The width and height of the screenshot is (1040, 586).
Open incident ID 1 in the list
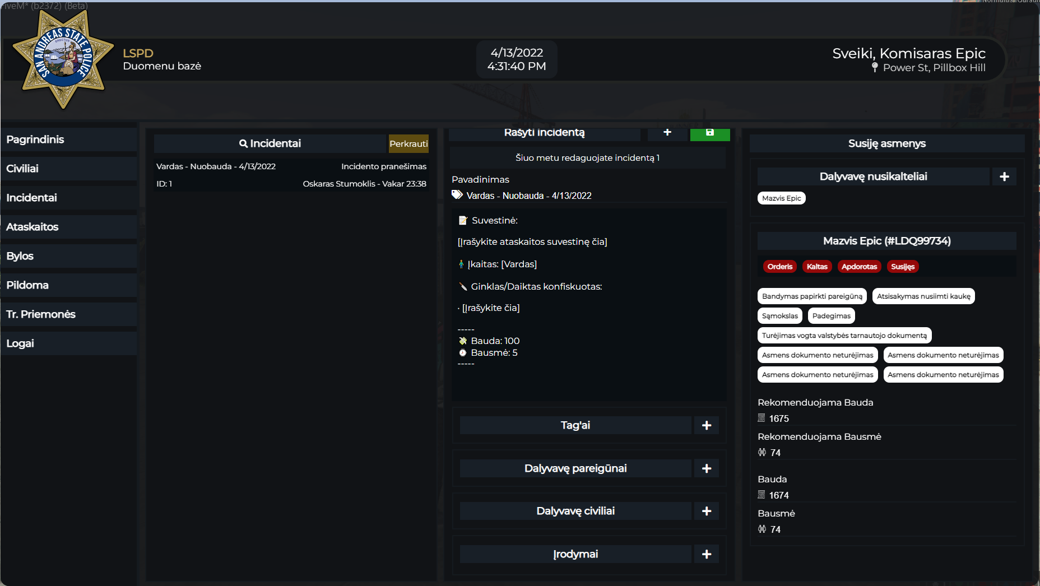tap(291, 175)
